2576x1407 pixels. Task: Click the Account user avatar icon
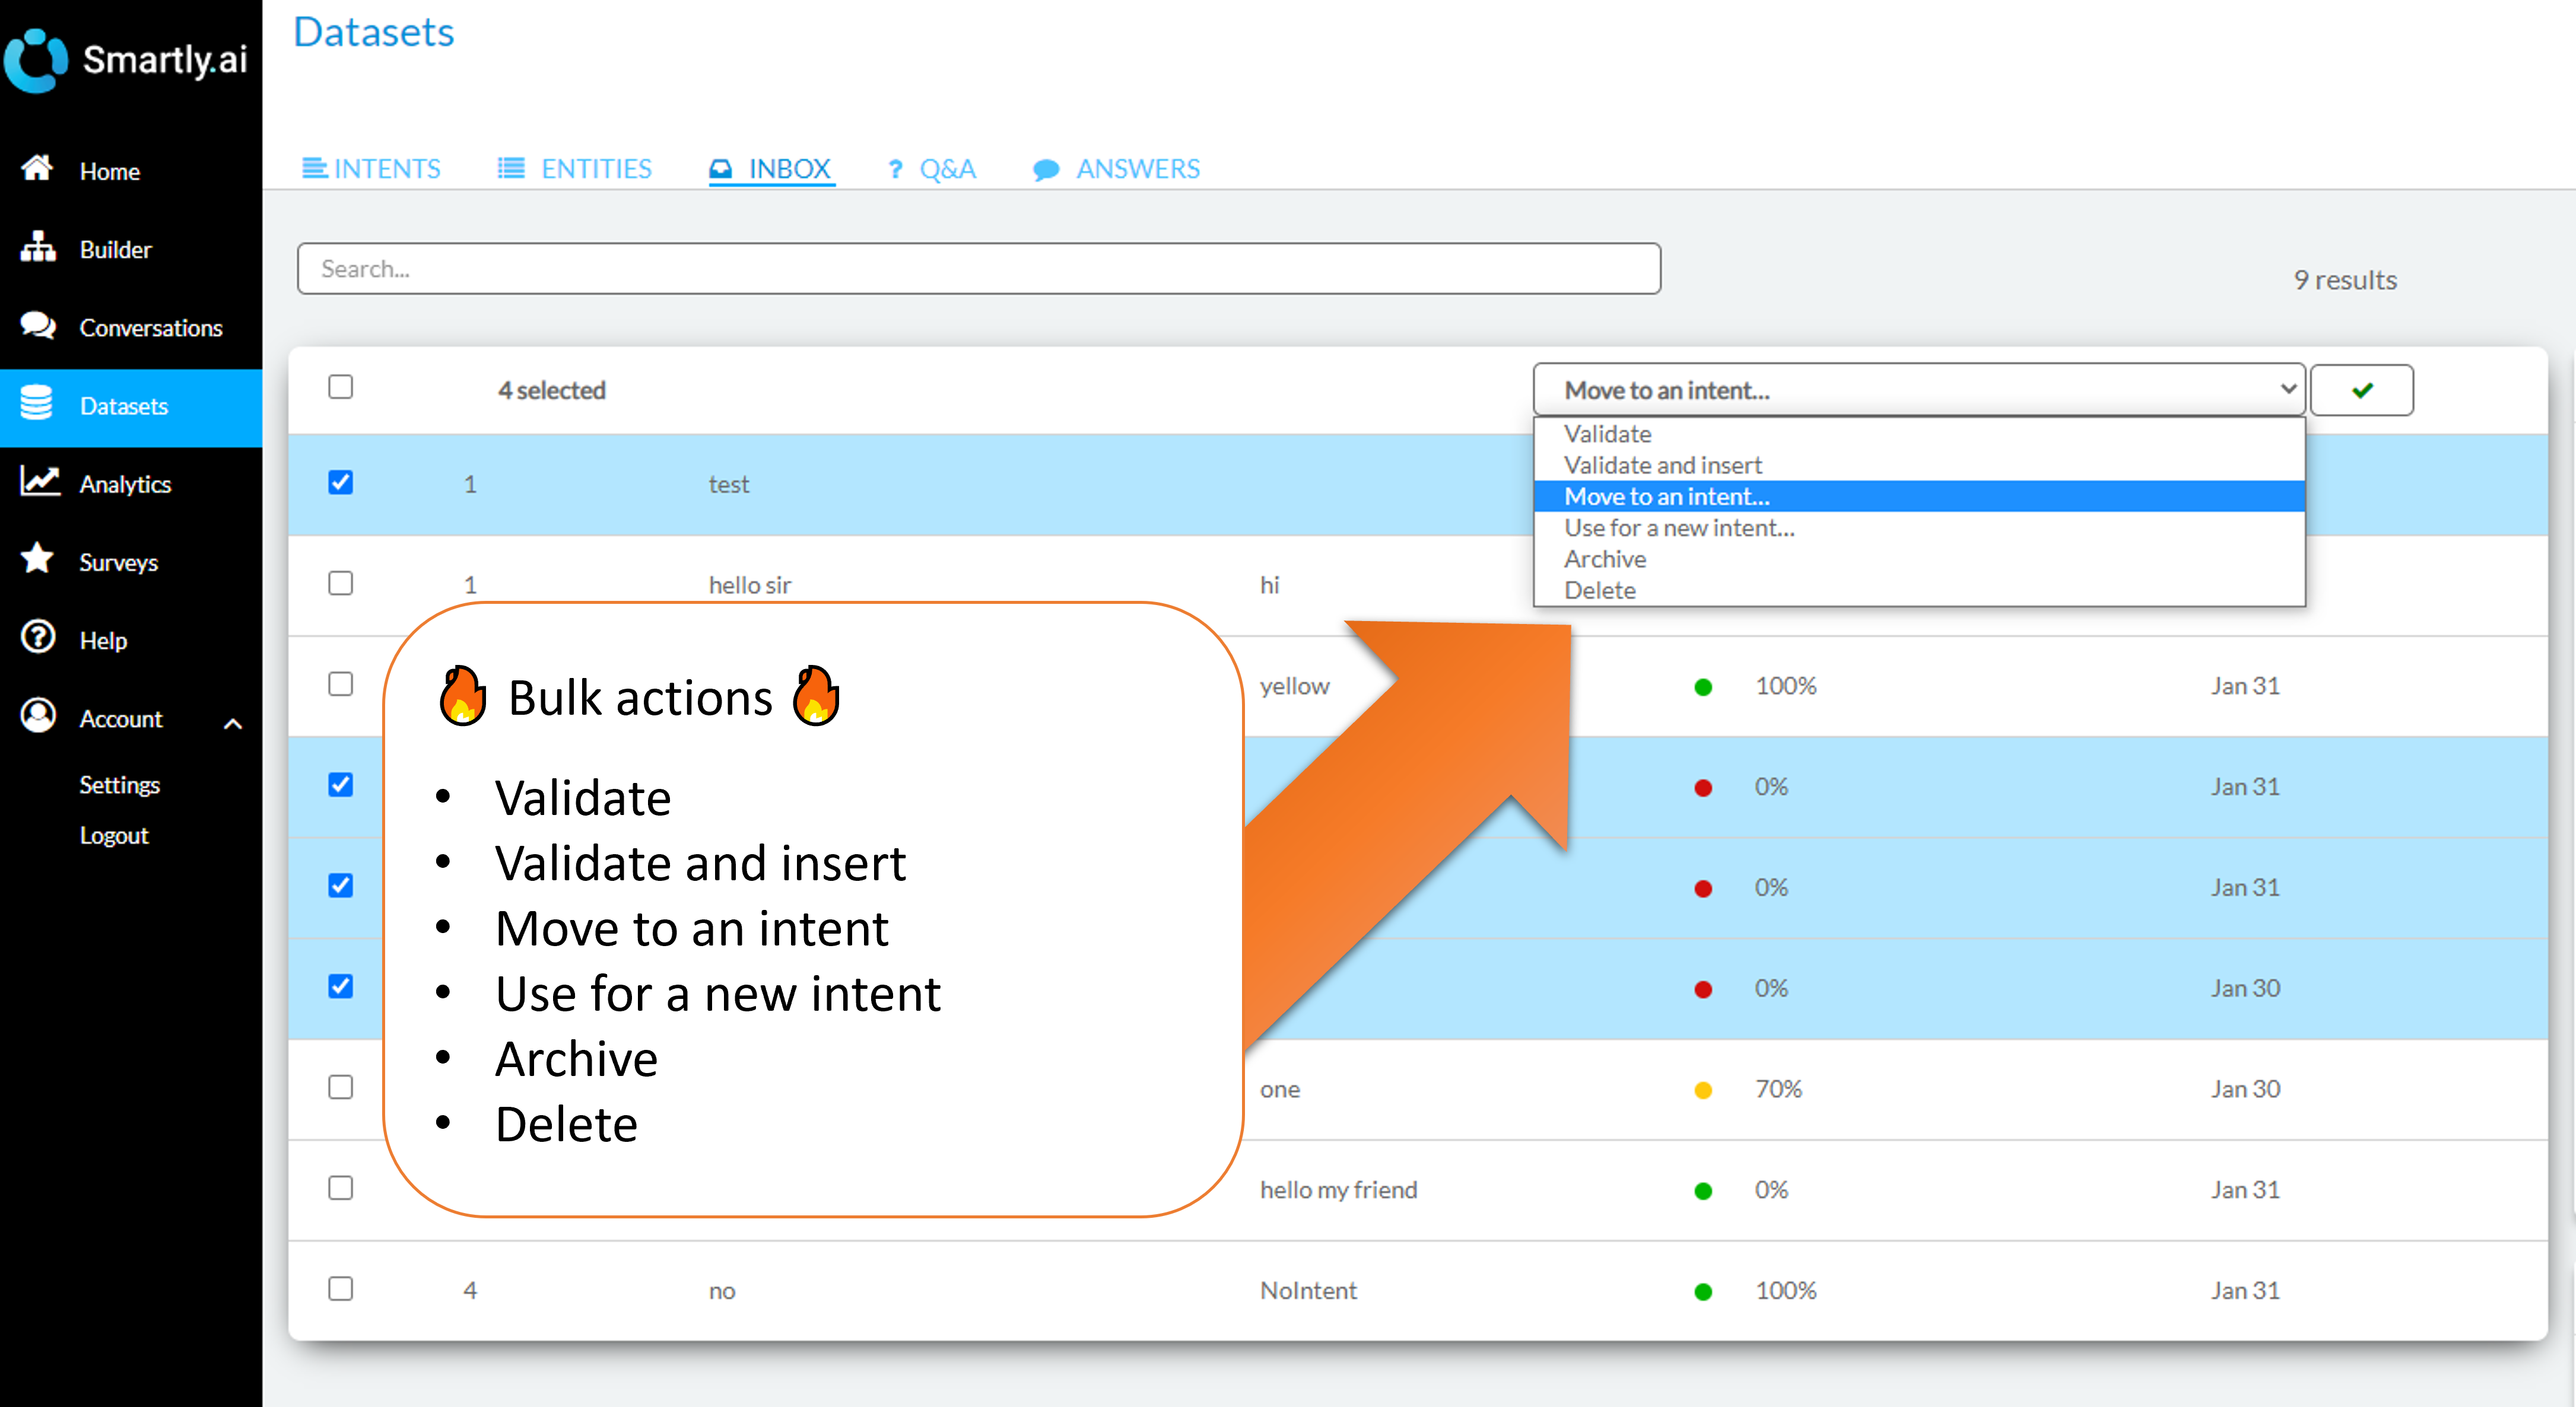point(38,715)
